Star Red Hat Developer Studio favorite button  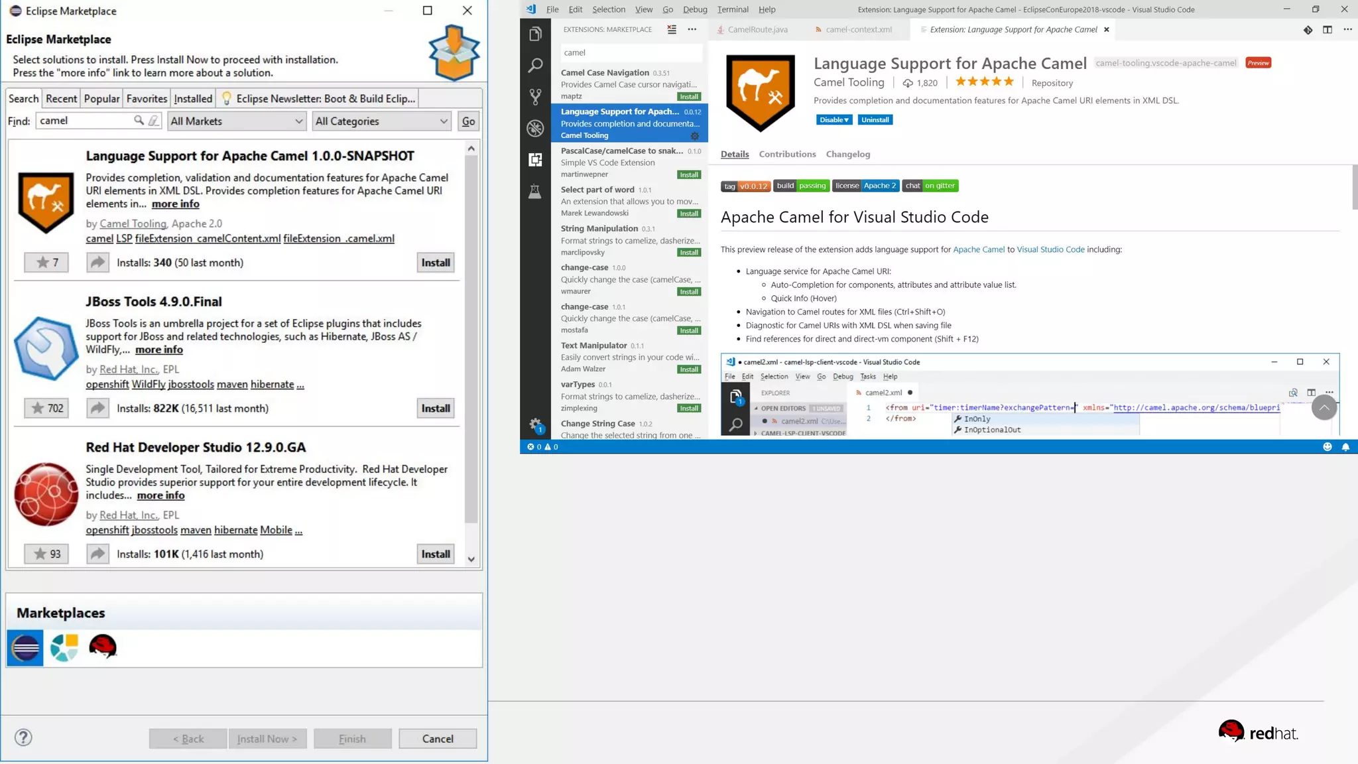pyautogui.click(x=46, y=554)
